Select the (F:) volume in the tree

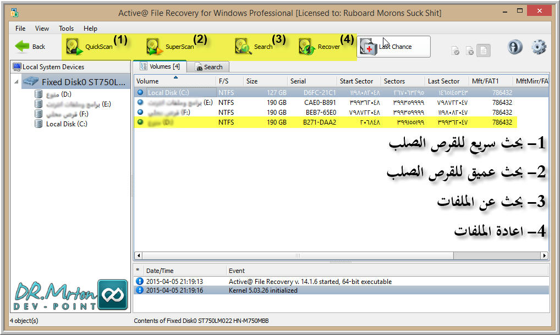pos(62,114)
